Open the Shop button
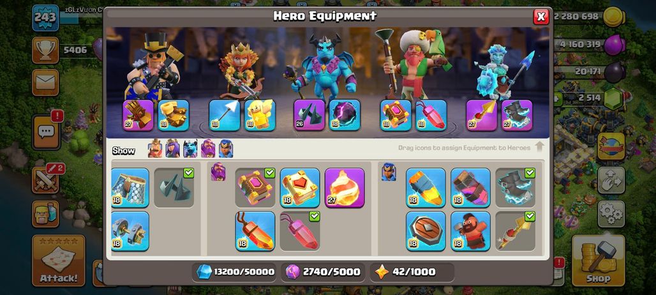This screenshot has height=295, width=656. pos(599,261)
